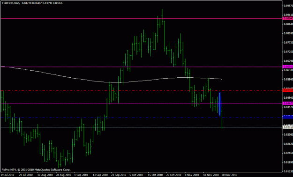Viewport: 293px width, 177px height.
Task: Click the 23 Sep 2010 date label
Action: click(118, 175)
